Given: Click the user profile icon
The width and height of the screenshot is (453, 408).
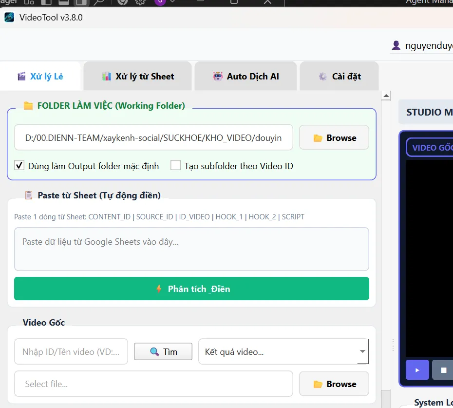Looking at the screenshot, I should click(x=396, y=45).
